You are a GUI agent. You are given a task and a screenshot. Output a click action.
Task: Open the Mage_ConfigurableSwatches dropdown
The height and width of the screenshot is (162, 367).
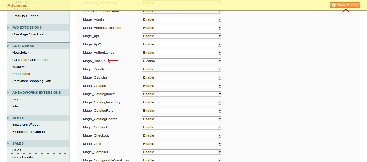182,160
